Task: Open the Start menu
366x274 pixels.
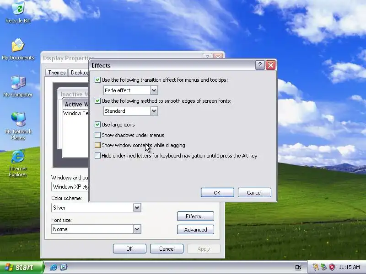Action: (x=22, y=267)
